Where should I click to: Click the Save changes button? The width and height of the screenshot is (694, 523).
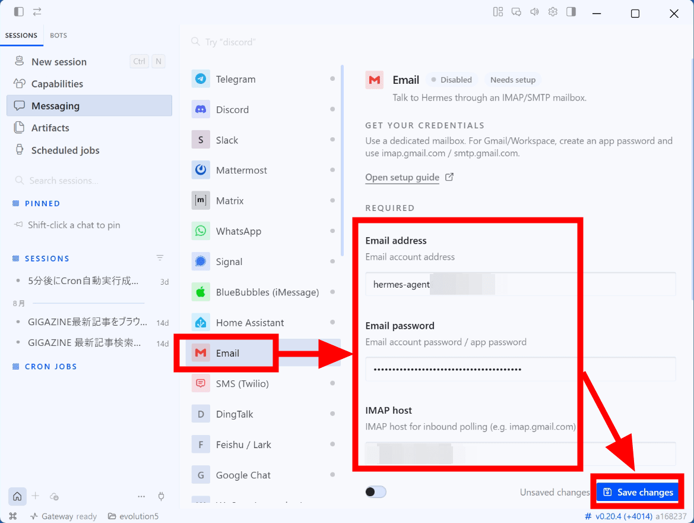(638, 493)
